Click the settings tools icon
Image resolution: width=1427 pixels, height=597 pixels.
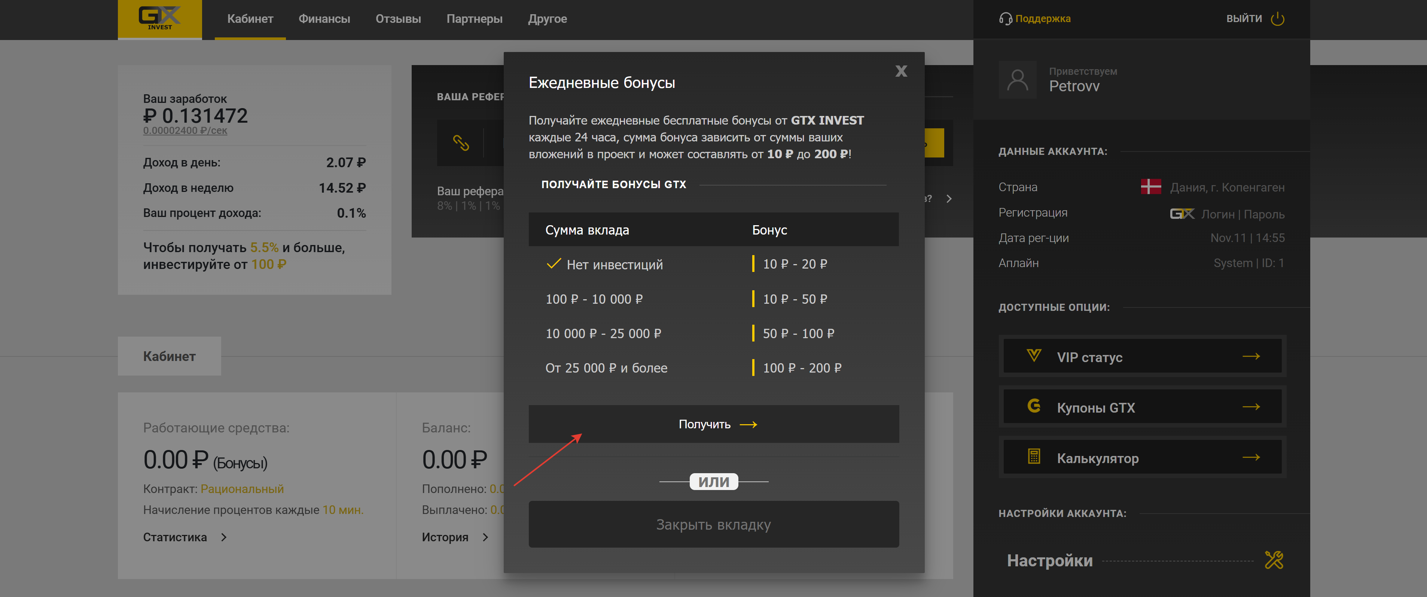pyautogui.click(x=1274, y=560)
